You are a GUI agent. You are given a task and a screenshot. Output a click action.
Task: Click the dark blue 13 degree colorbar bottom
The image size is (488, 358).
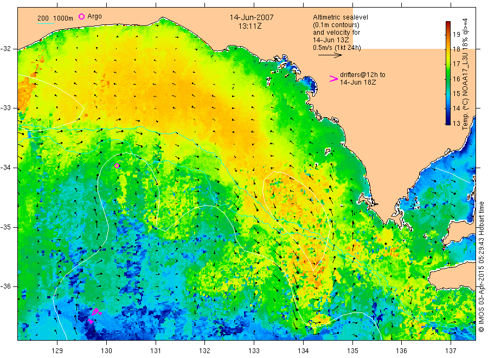448,123
